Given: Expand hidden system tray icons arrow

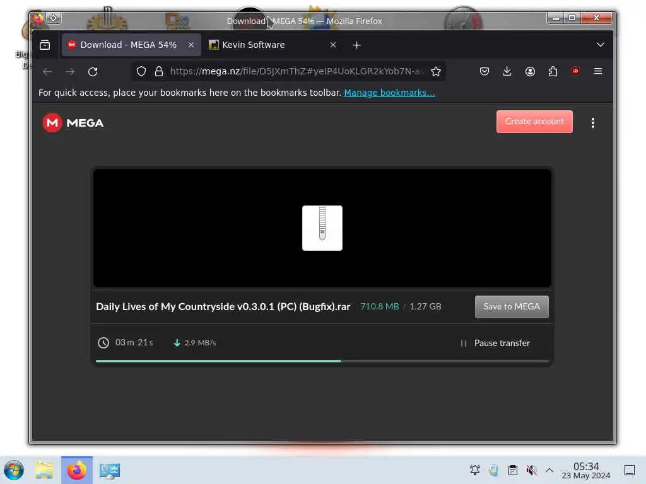Looking at the screenshot, I should coord(549,470).
